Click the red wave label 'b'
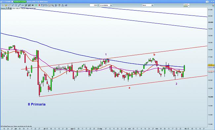 tap(154, 54)
